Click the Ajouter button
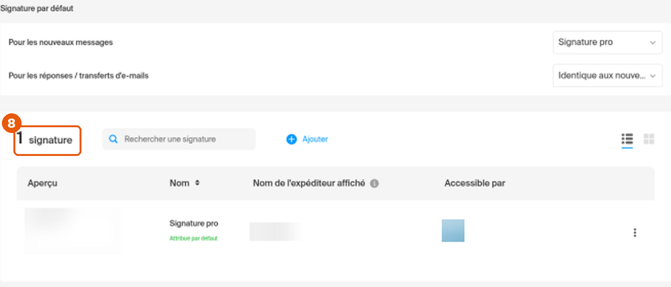This screenshot has width=671, height=287. (x=307, y=139)
